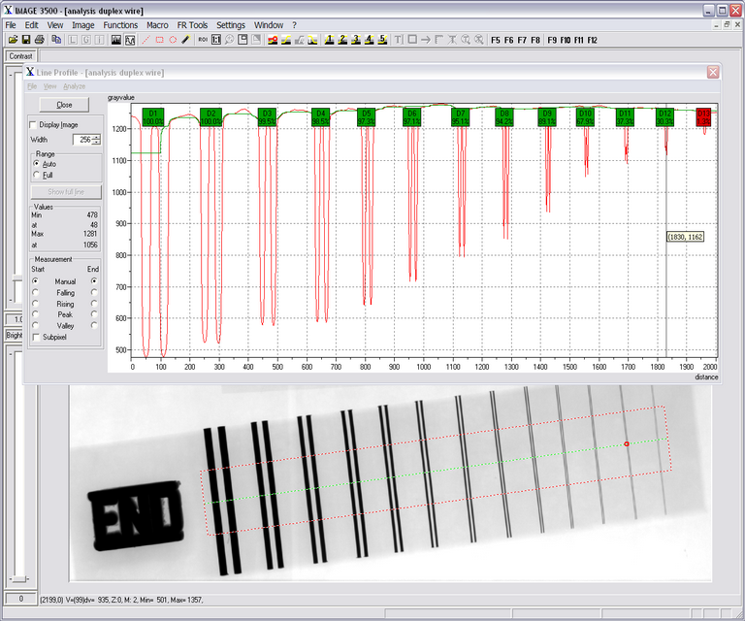Select Manual for Start measurement
The height and width of the screenshot is (621, 745).
pos(36,281)
